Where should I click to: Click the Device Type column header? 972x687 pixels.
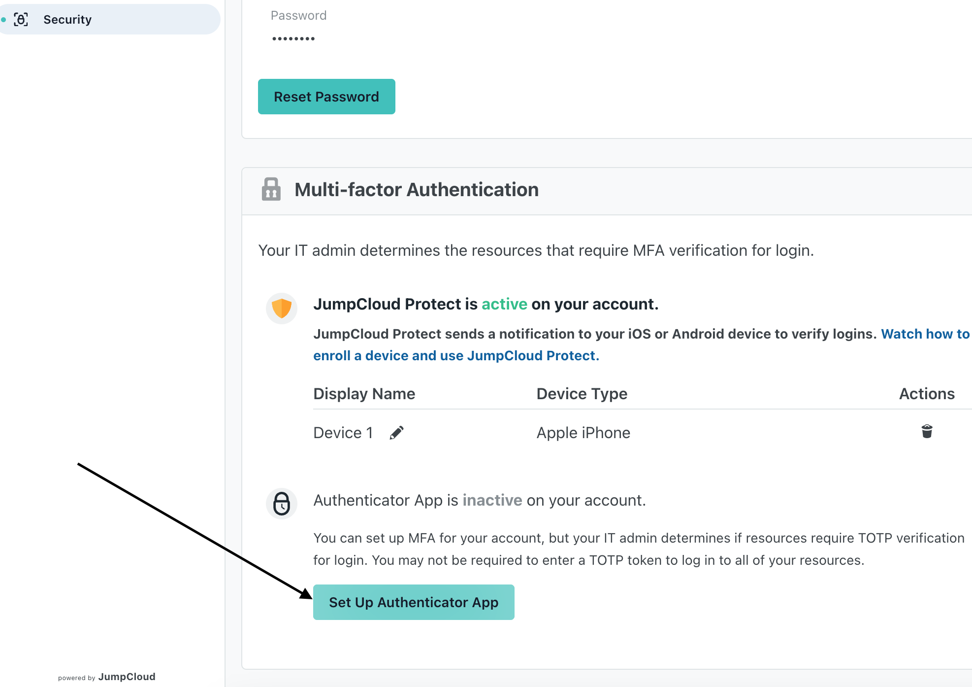582,394
